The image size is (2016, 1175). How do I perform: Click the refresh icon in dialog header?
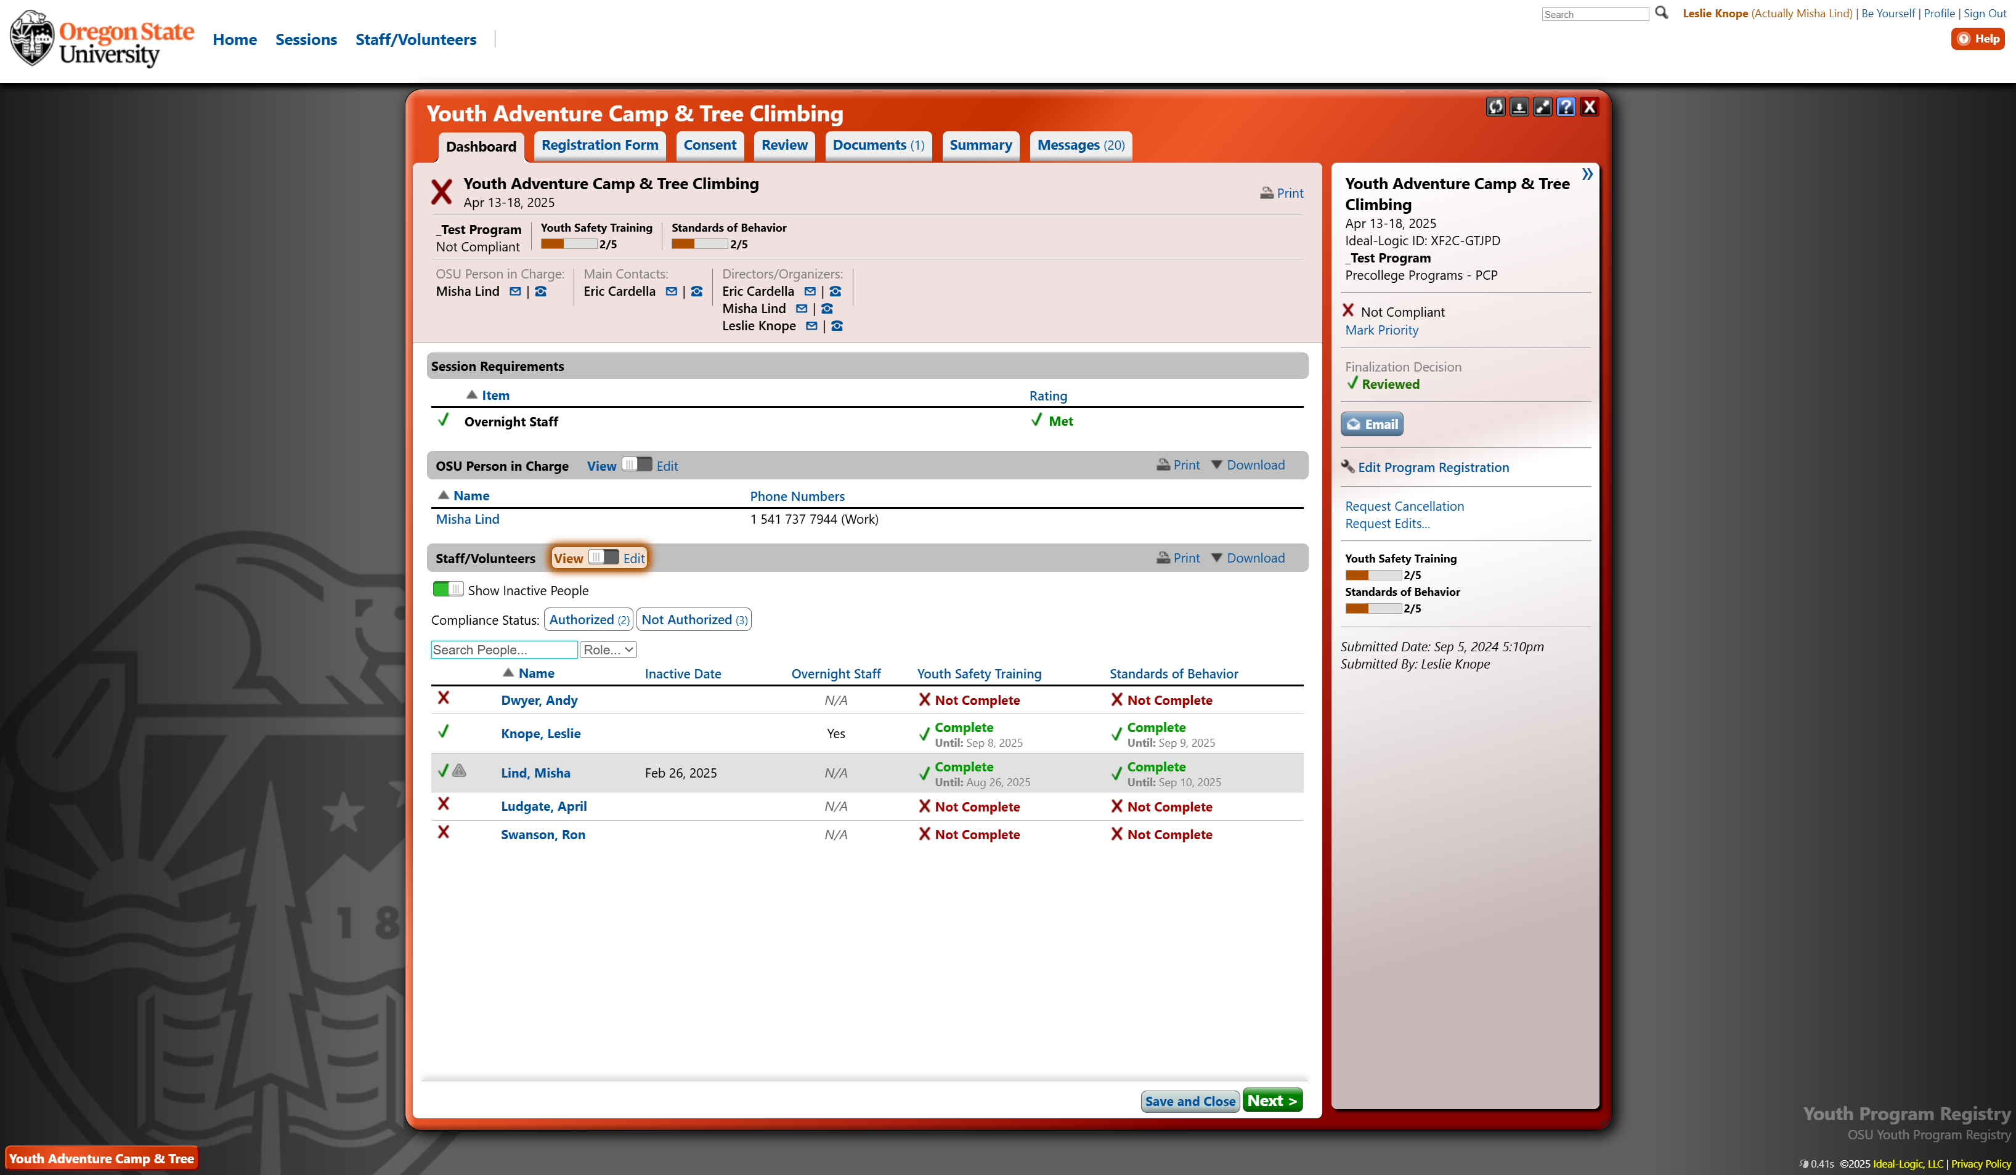[1495, 107]
